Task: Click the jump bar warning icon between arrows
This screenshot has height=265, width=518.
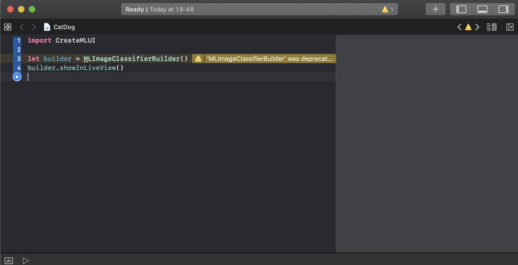Action: 468,27
